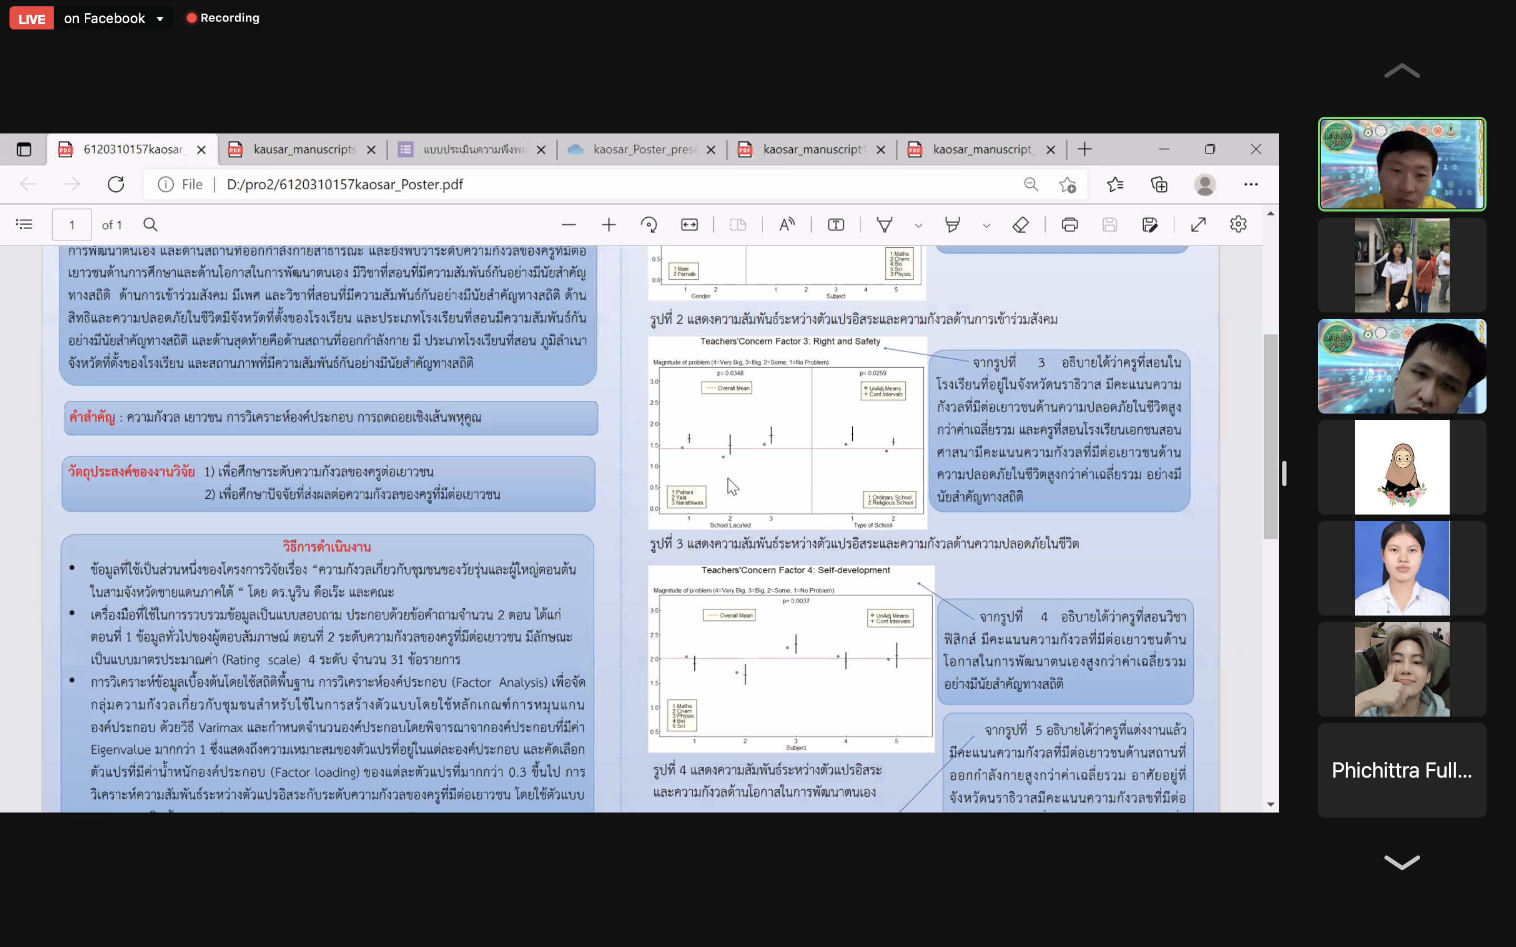Viewport: 1516px width, 947px height.
Task: Expand the Draw pen options dropdown
Action: click(x=919, y=226)
